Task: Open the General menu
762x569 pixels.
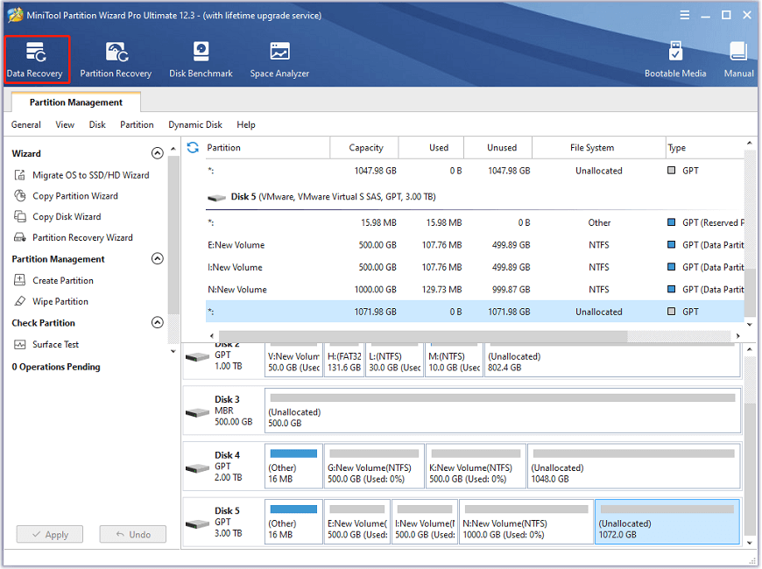Action: point(26,125)
